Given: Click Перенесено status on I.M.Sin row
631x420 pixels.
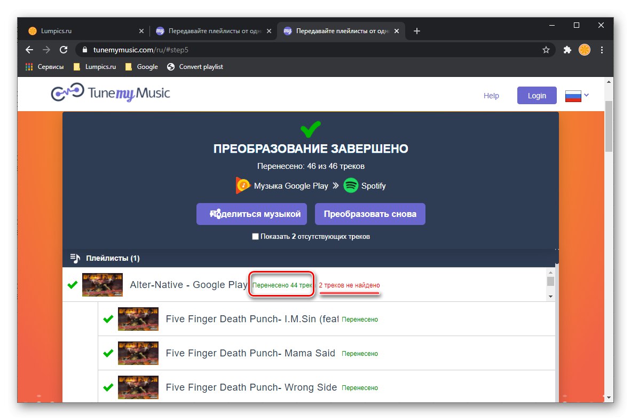Looking at the screenshot, I should (360, 320).
